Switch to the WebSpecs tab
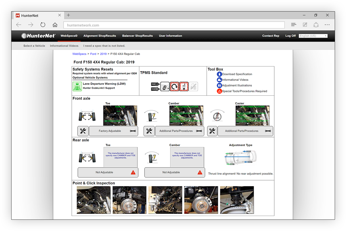The height and width of the screenshot is (231, 346). coord(69,36)
